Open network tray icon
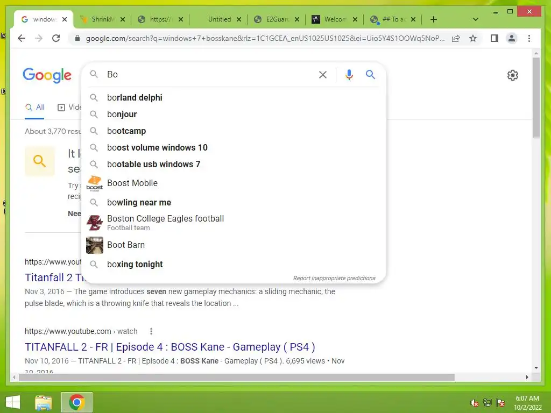The image size is (551, 413). [488, 403]
